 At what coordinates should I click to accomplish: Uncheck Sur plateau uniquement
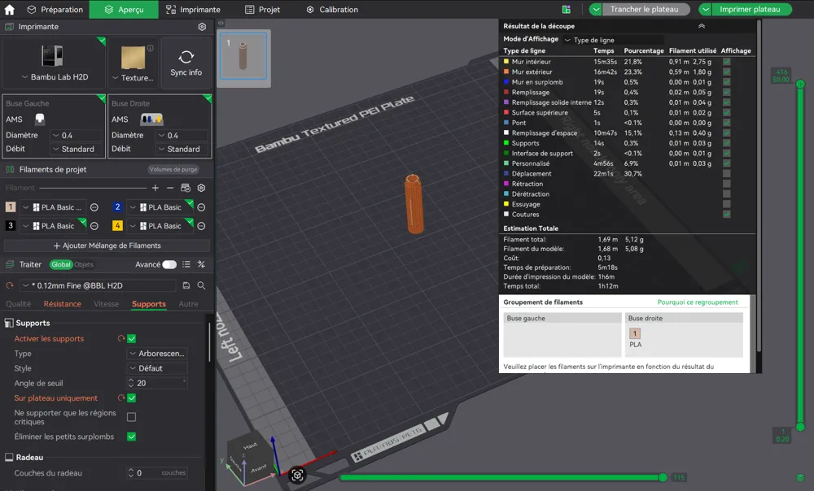coord(132,398)
